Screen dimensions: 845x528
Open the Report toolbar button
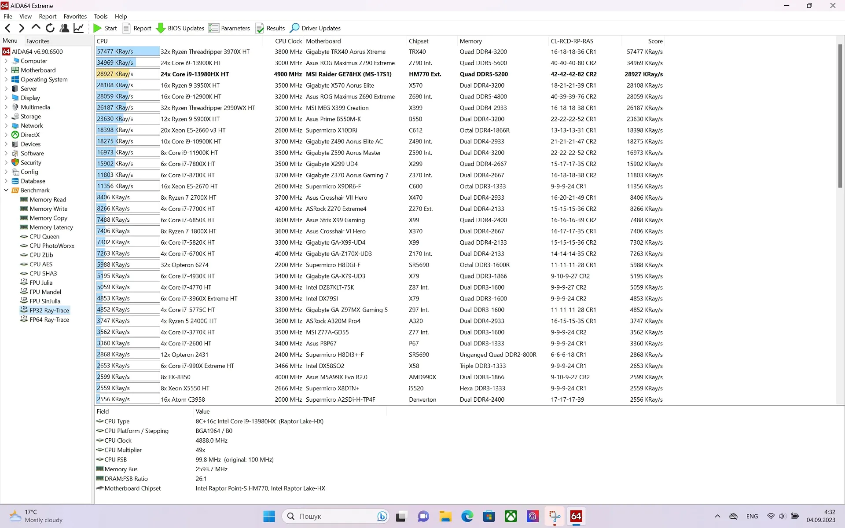[x=137, y=28]
